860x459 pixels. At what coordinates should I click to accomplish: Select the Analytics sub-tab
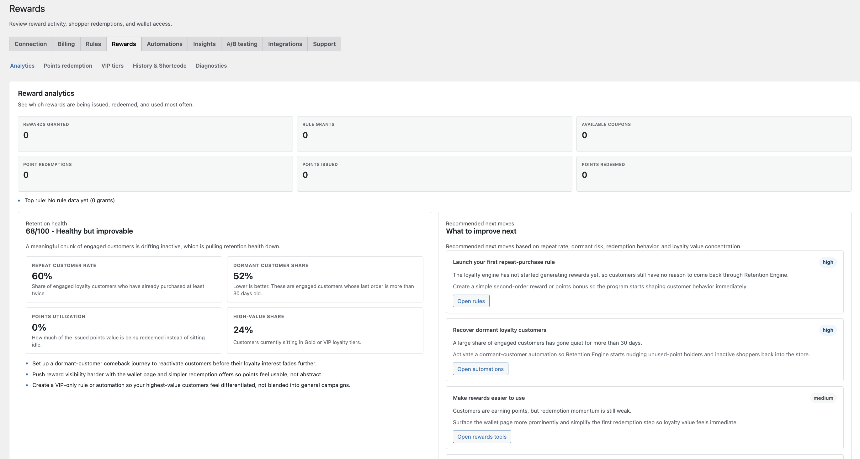[x=22, y=66]
